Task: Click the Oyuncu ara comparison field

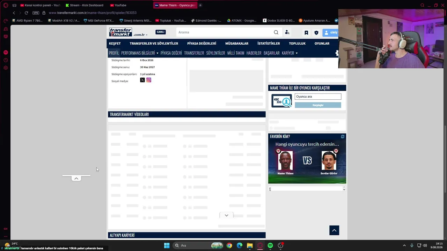Action: tap(318, 97)
